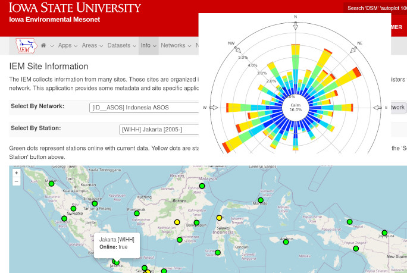Select the green dot below Papua Tengah
Viewport: 407px width, 273px height.
click(x=356, y=249)
